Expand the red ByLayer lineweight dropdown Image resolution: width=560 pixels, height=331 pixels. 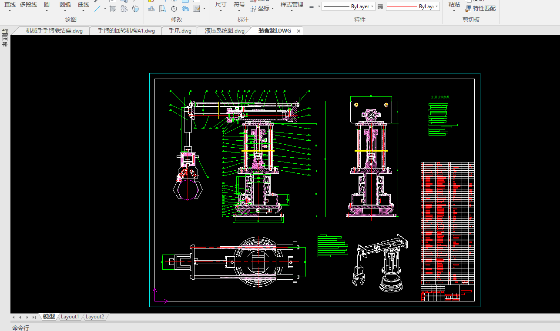pos(436,7)
